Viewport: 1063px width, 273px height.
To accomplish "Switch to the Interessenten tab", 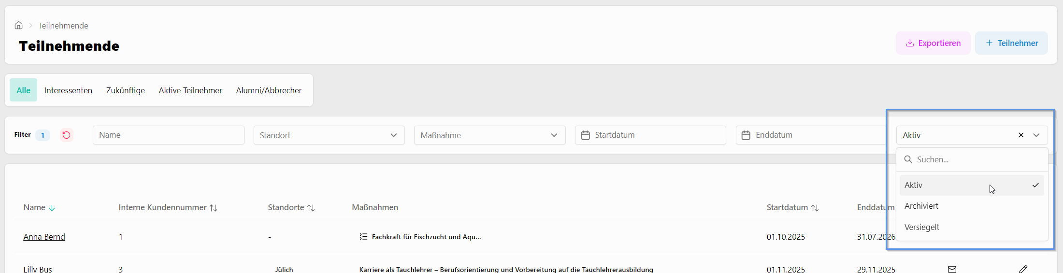I will point(68,90).
